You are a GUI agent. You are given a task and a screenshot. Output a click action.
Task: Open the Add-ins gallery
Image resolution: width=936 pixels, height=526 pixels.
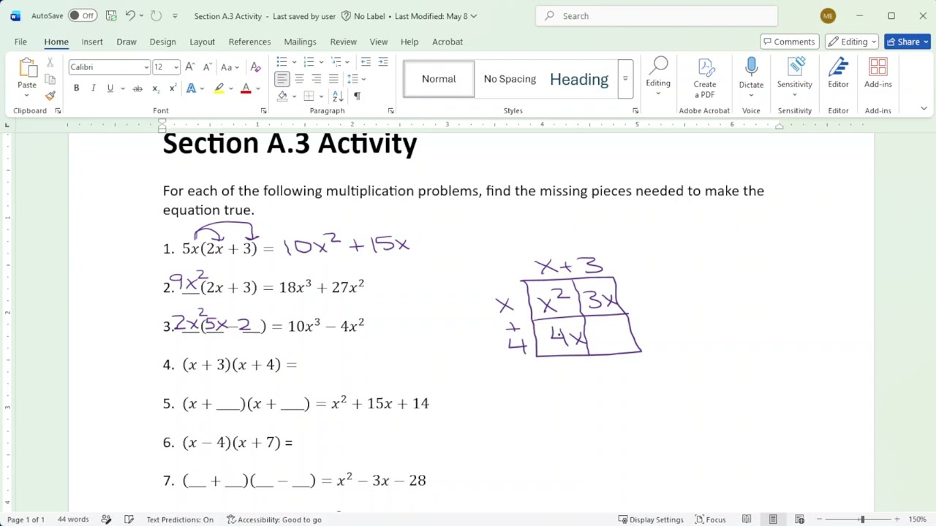tap(878, 73)
